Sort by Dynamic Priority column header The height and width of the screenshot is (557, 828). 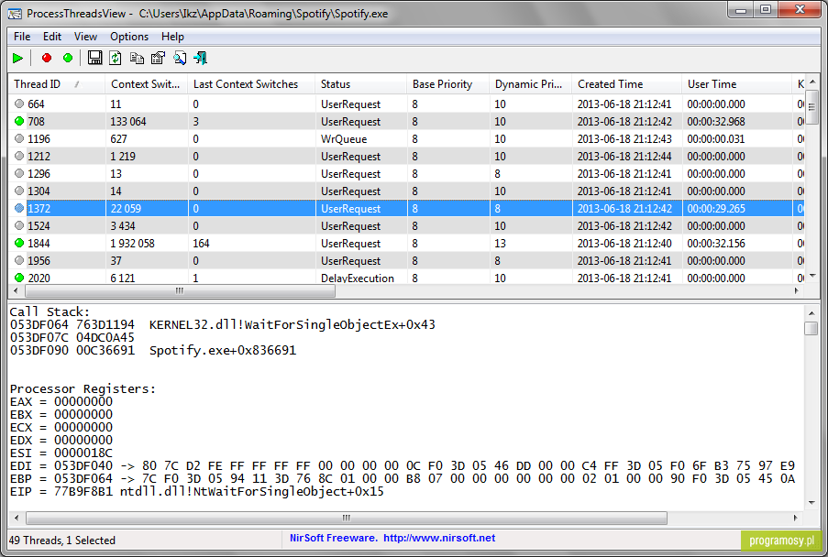(531, 84)
